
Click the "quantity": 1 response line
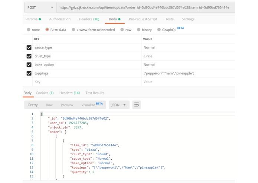click(82, 172)
